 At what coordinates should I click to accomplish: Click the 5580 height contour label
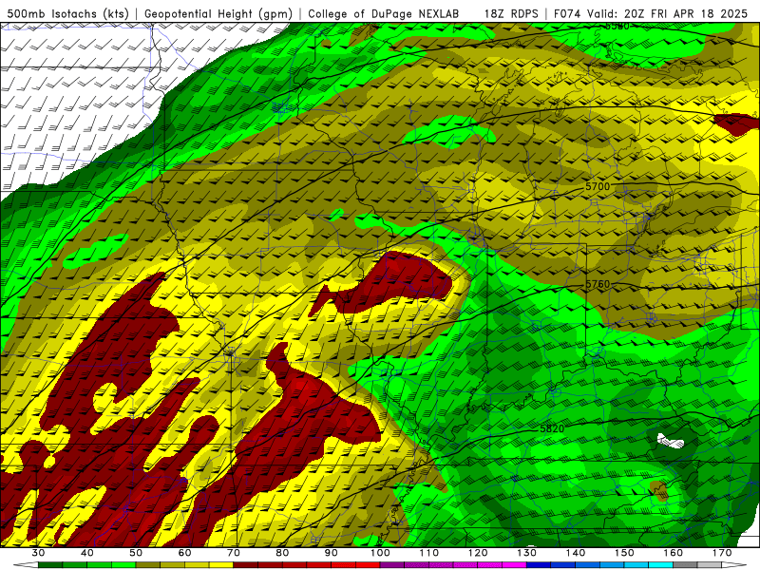coord(617,27)
